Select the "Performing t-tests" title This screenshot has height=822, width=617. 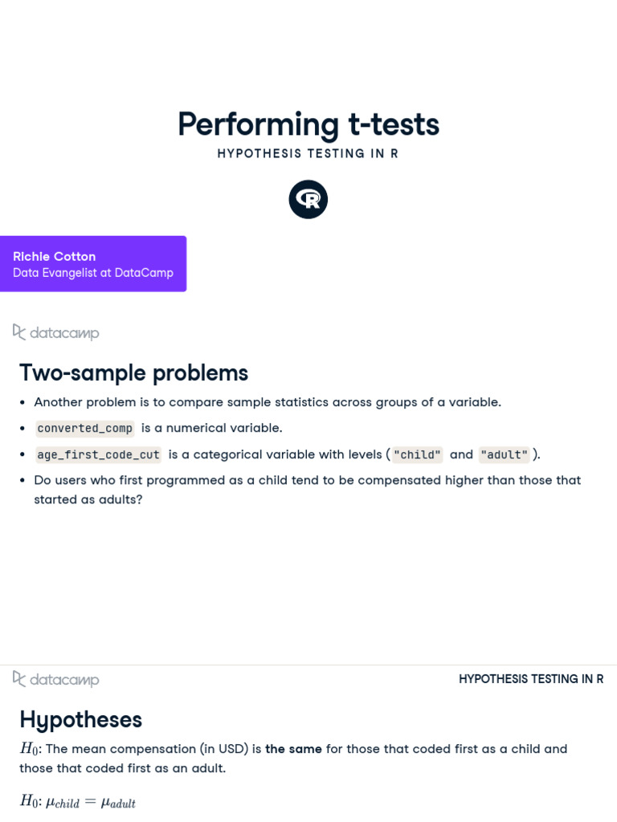[308, 124]
